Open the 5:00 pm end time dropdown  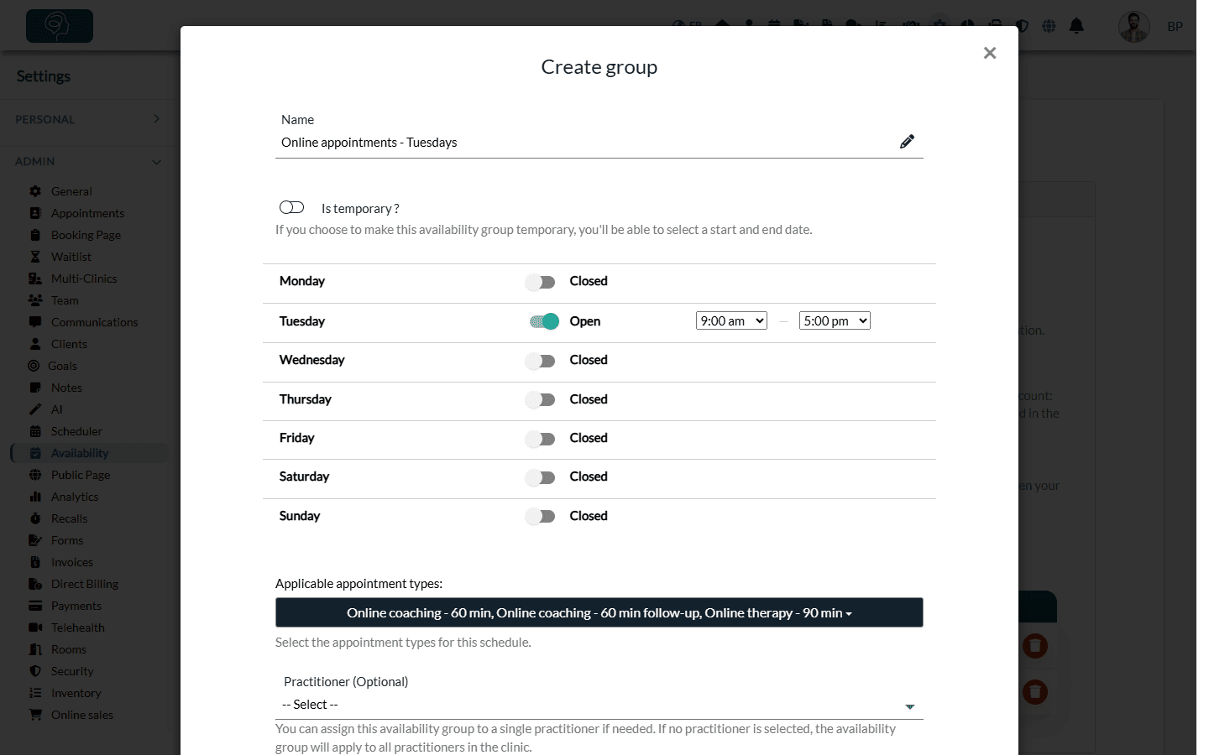coord(835,320)
